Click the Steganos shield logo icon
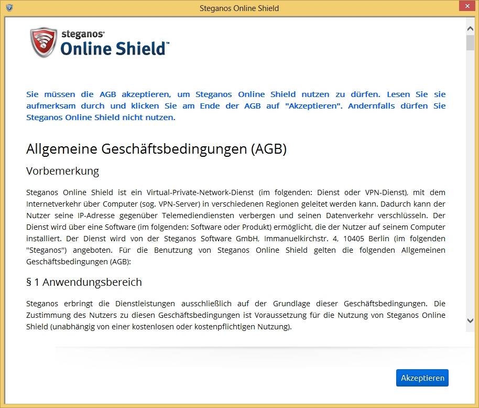The height and width of the screenshot is (408, 479). point(43,42)
